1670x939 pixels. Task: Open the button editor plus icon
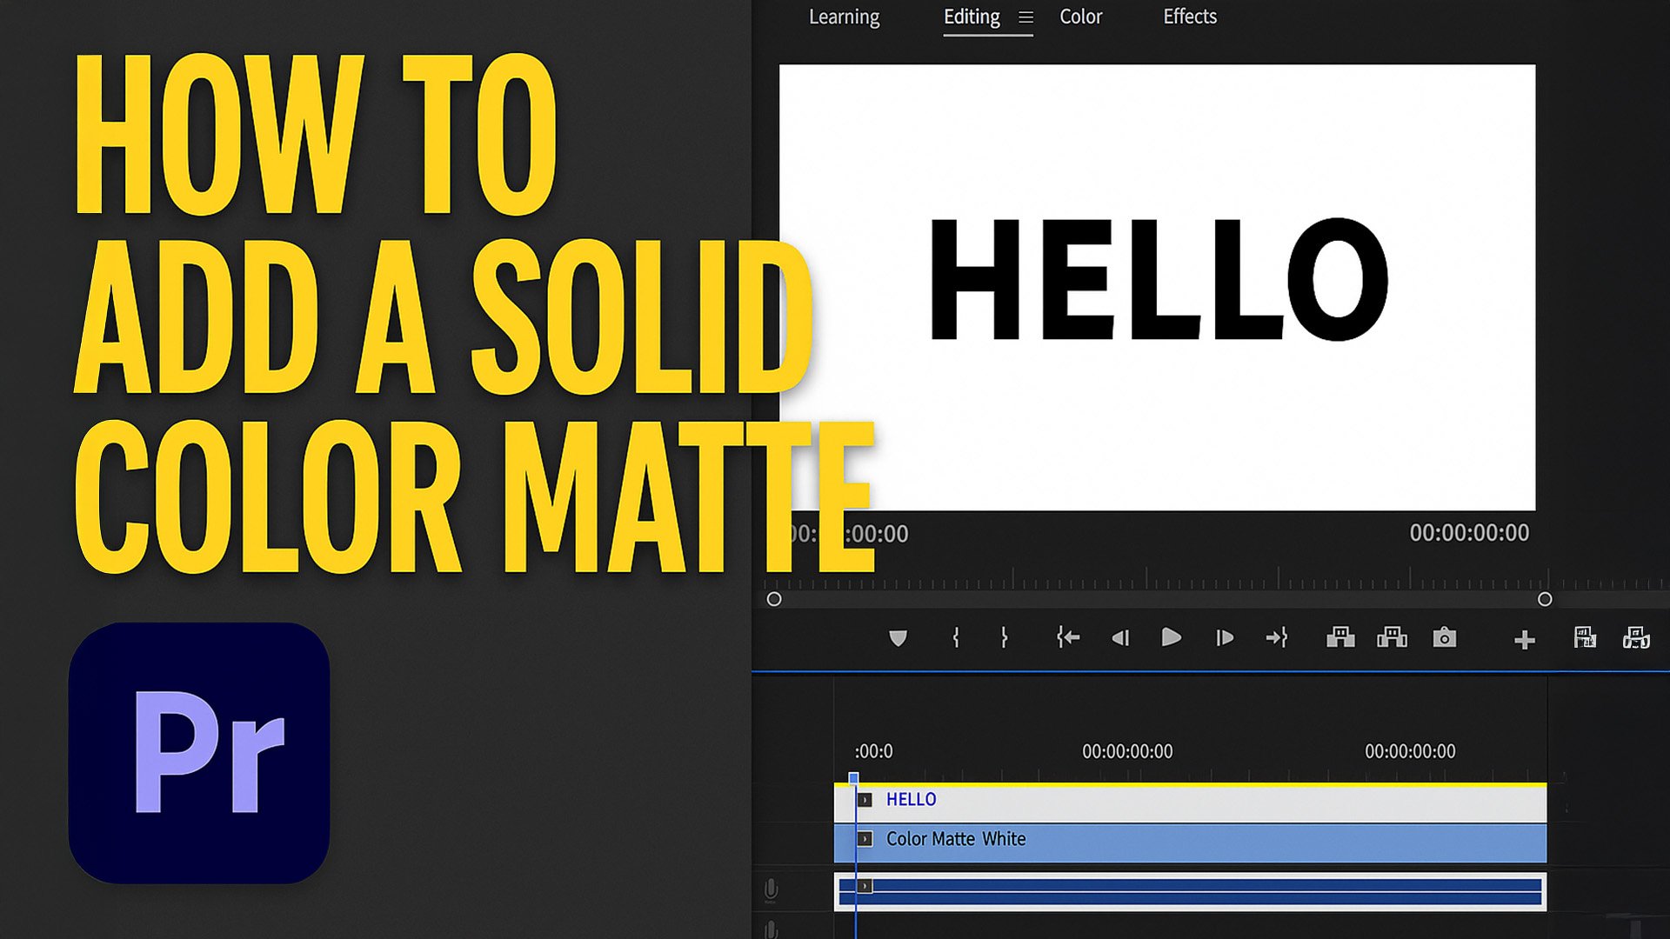(1524, 641)
